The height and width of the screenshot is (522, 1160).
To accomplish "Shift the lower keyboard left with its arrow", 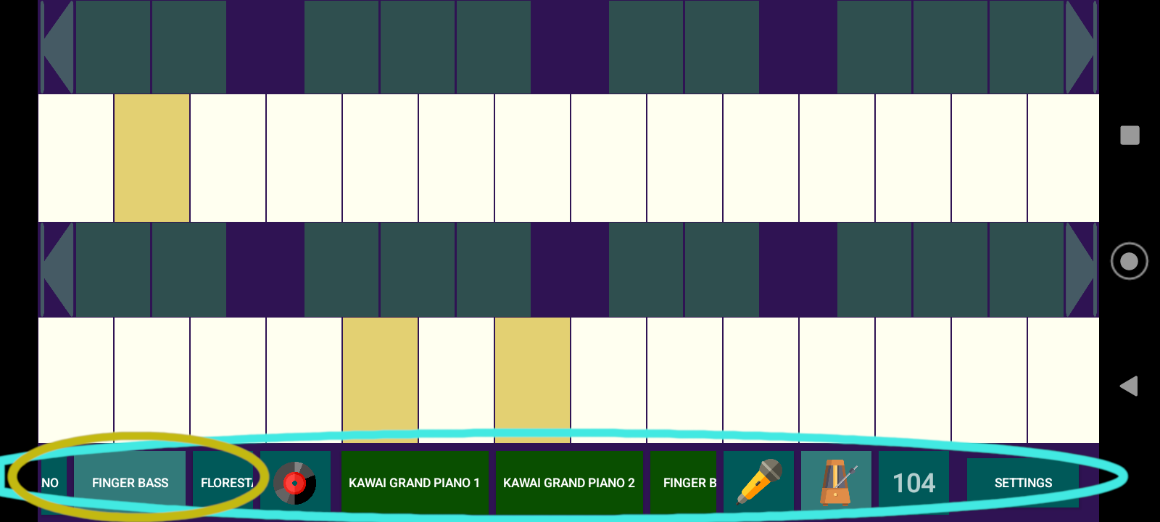I will [57, 270].
